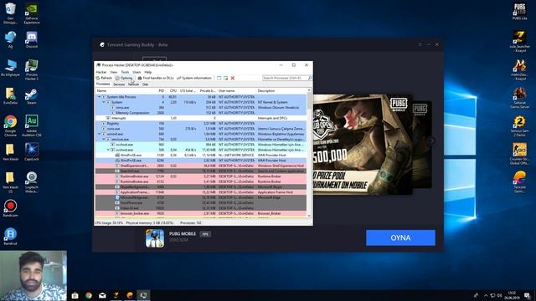The image size is (536, 301).
Task: Open Bandicam desktop shortcut
Action: (10, 208)
